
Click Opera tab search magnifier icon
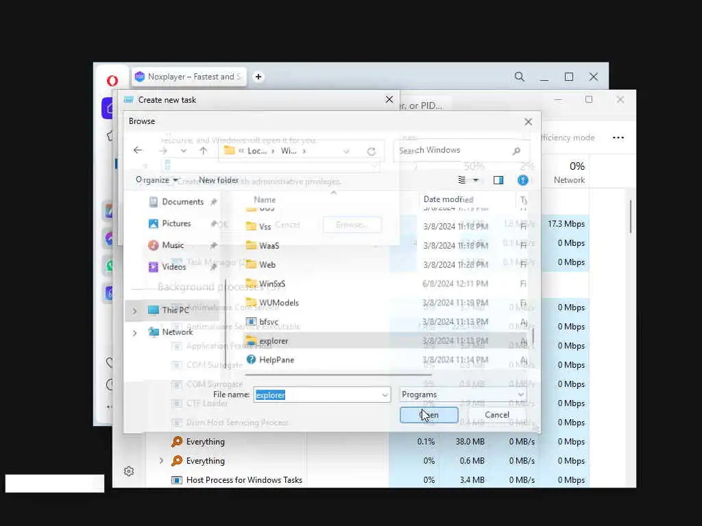[520, 77]
